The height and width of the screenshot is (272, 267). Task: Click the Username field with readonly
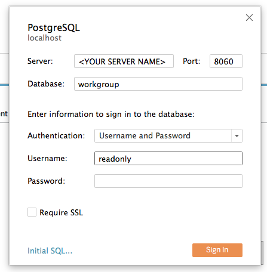pos(168,159)
